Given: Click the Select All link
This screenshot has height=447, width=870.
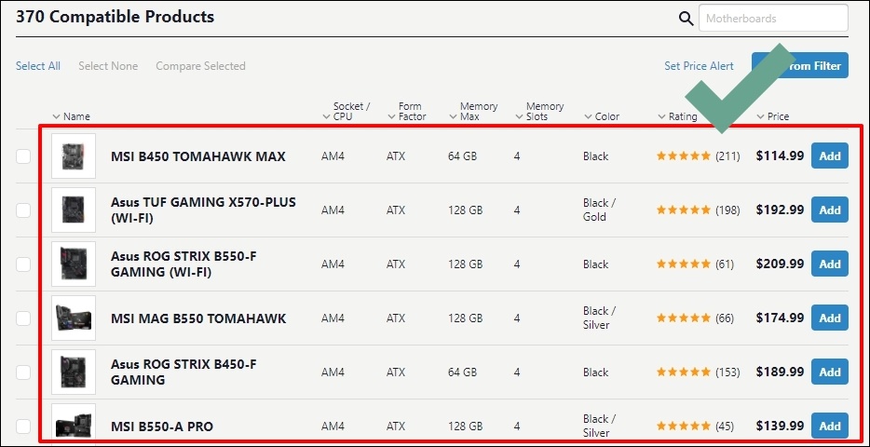Looking at the screenshot, I should click(x=38, y=66).
